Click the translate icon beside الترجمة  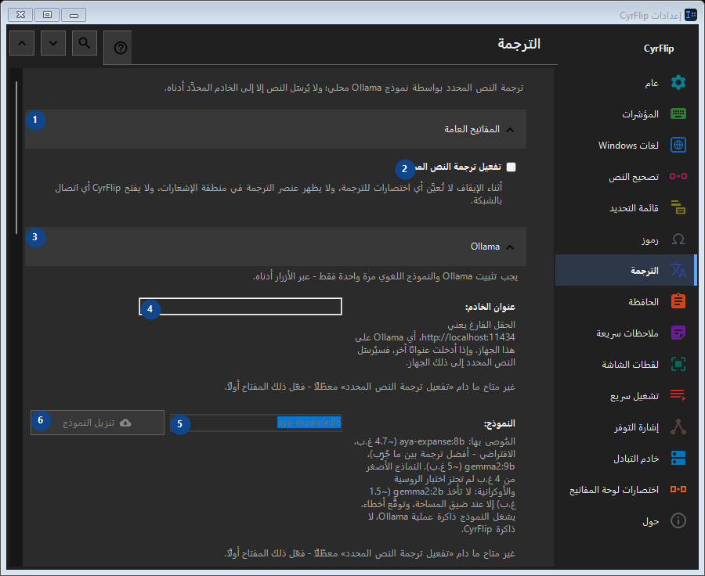click(x=678, y=271)
